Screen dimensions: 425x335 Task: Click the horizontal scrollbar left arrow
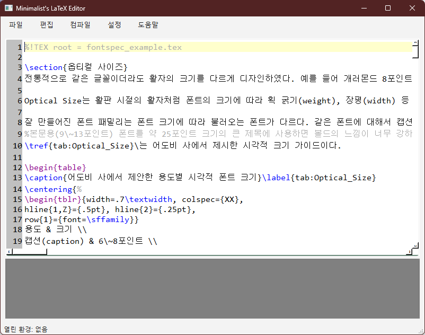tap(9, 252)
